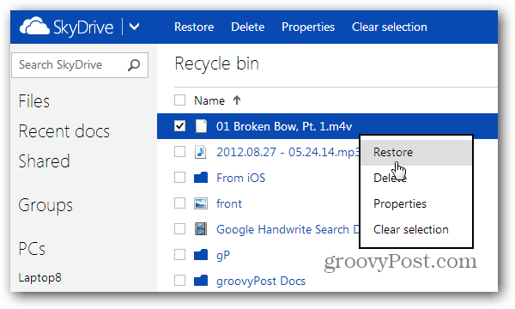Toggle the Name sort arrow

tap(237, 100)
